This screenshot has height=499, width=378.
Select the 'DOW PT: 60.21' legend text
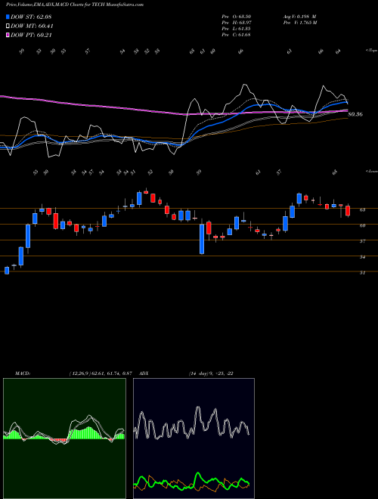(x=31, y=35)
